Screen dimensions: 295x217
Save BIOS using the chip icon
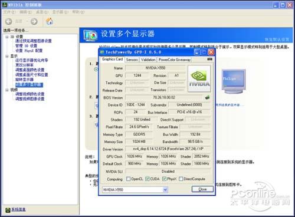coord(207,97)
